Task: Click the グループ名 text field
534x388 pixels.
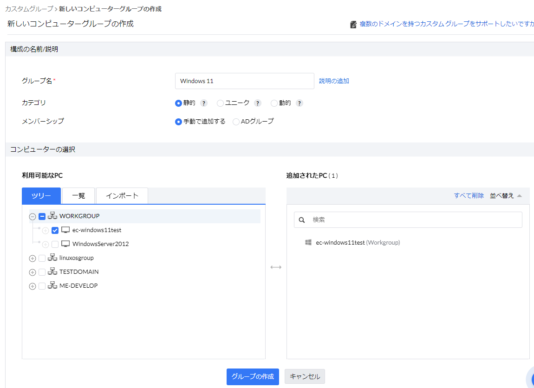Action: pos(245,81)
